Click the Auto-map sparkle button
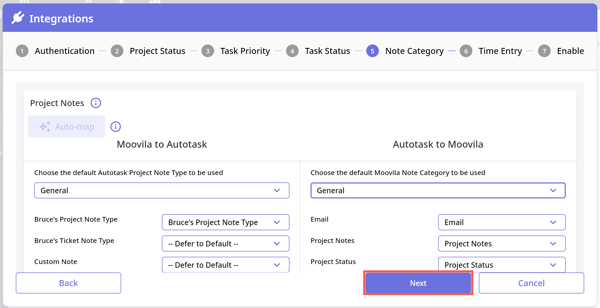The image size is (600, 308). coord(66,127)
